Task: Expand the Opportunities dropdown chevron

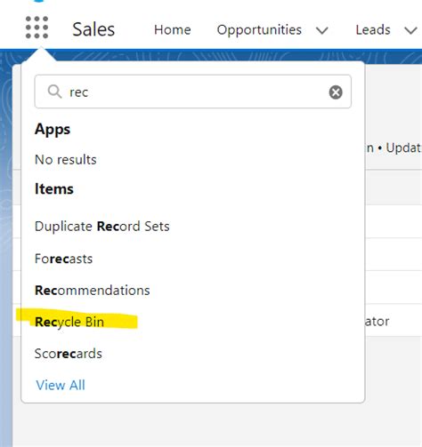Action: click(x=322, y=30)
